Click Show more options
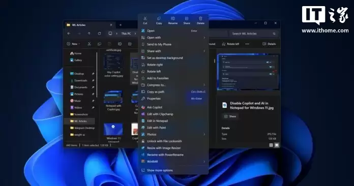The image size is (354, 186). pos(173,170)
